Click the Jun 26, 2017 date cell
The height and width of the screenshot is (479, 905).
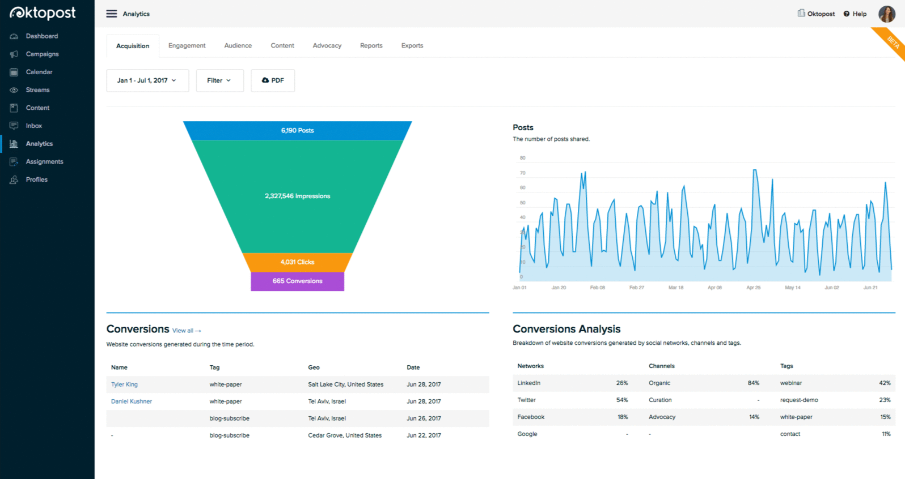click(x=424, y=418)
